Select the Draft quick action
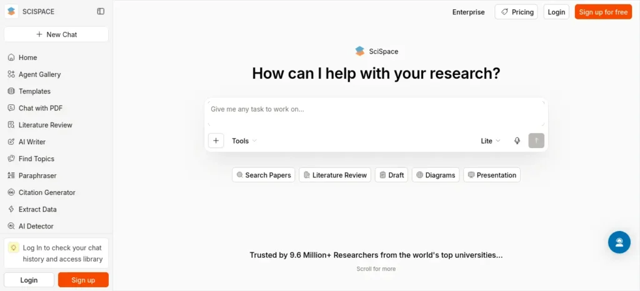This screenshot has height=291, width=640. click(x=391, y=175)
